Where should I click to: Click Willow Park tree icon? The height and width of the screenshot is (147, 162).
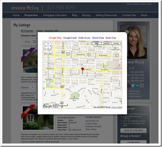click(115, 48)
